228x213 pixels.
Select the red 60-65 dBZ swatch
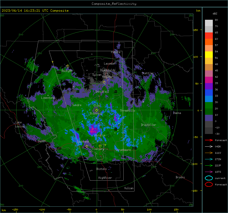209,36
